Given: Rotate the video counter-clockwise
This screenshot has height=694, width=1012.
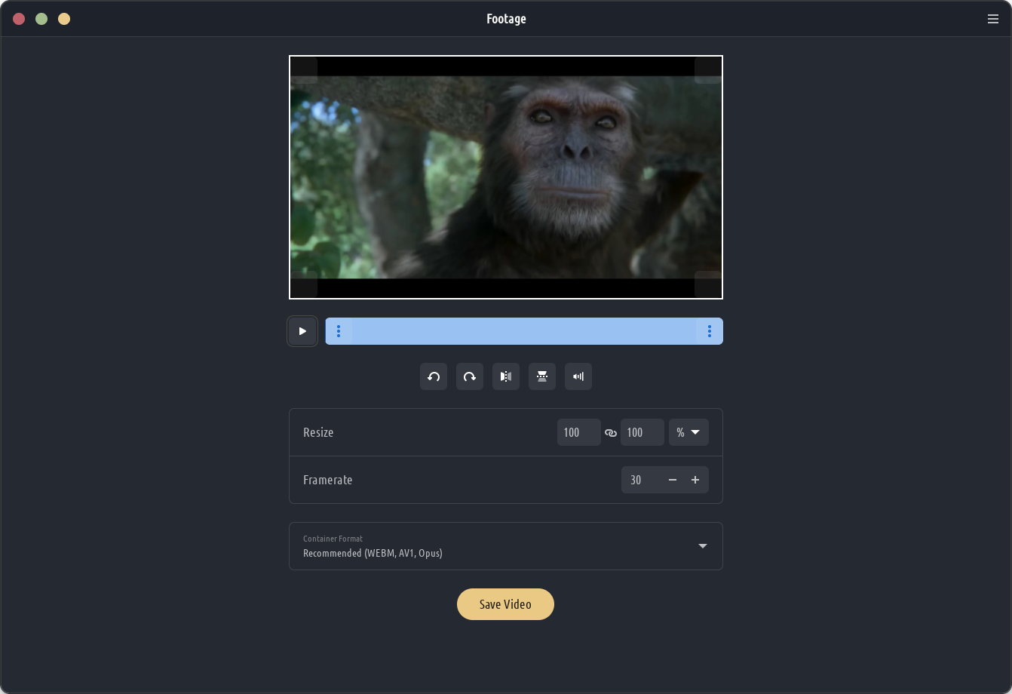Looking at the screenshot, I should coord(434,376).
